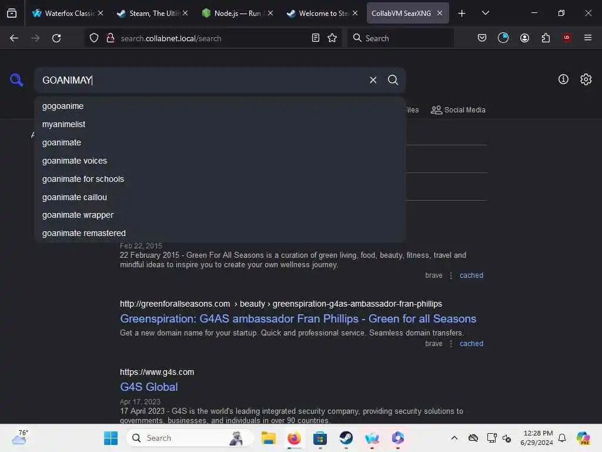Open Greenspiration G4AS ambassador result link
602x452 pixels.
pyautogui.click(x=298, y=318)
